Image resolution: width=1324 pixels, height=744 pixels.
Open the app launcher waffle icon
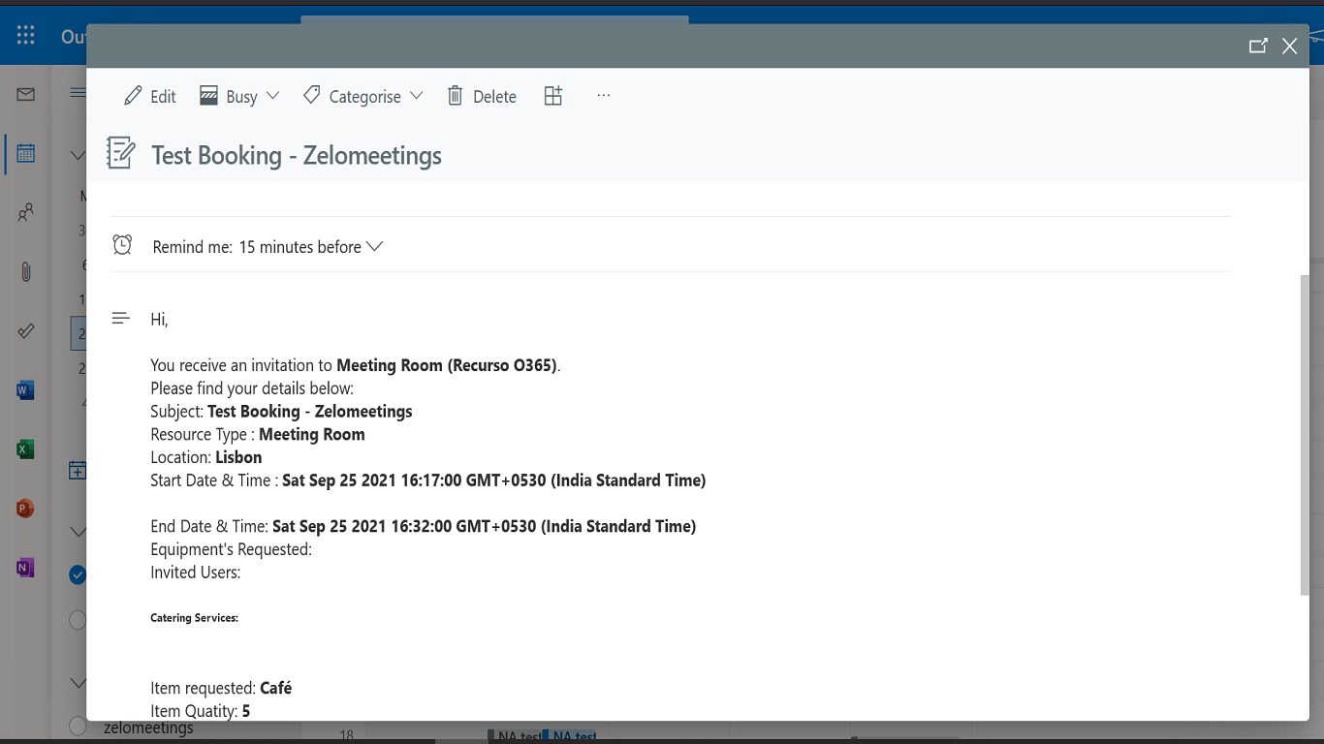26,36
